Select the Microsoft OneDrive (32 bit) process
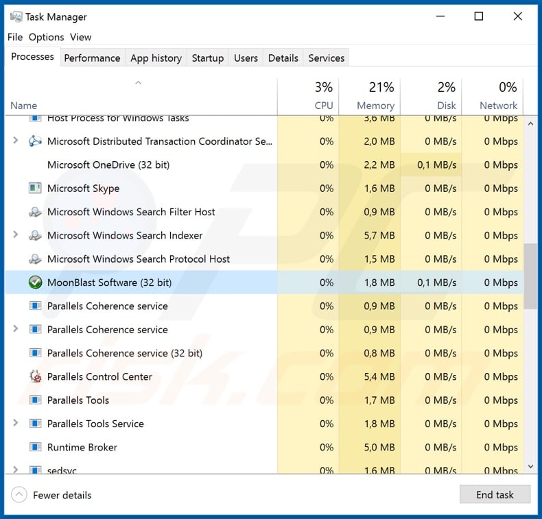542x519 pixels. click(108, 165)
